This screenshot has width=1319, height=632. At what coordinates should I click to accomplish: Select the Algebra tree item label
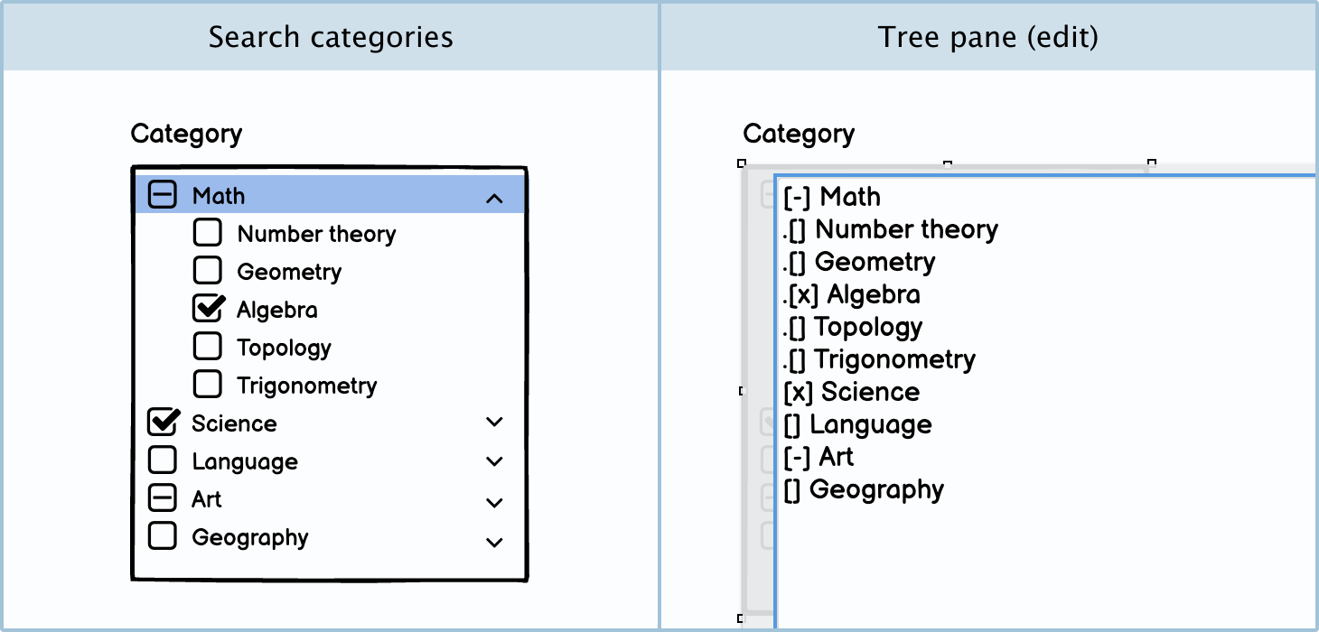[x=277, y=310]
